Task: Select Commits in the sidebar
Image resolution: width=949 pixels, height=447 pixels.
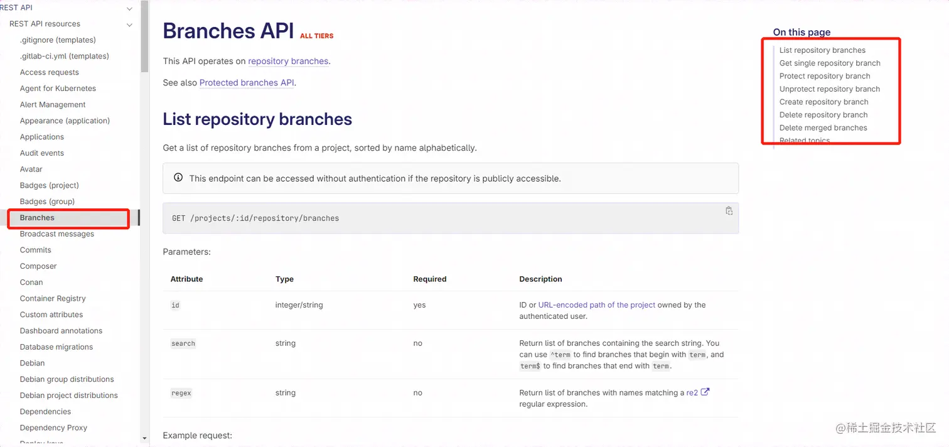Action: [x=35, y=250]
